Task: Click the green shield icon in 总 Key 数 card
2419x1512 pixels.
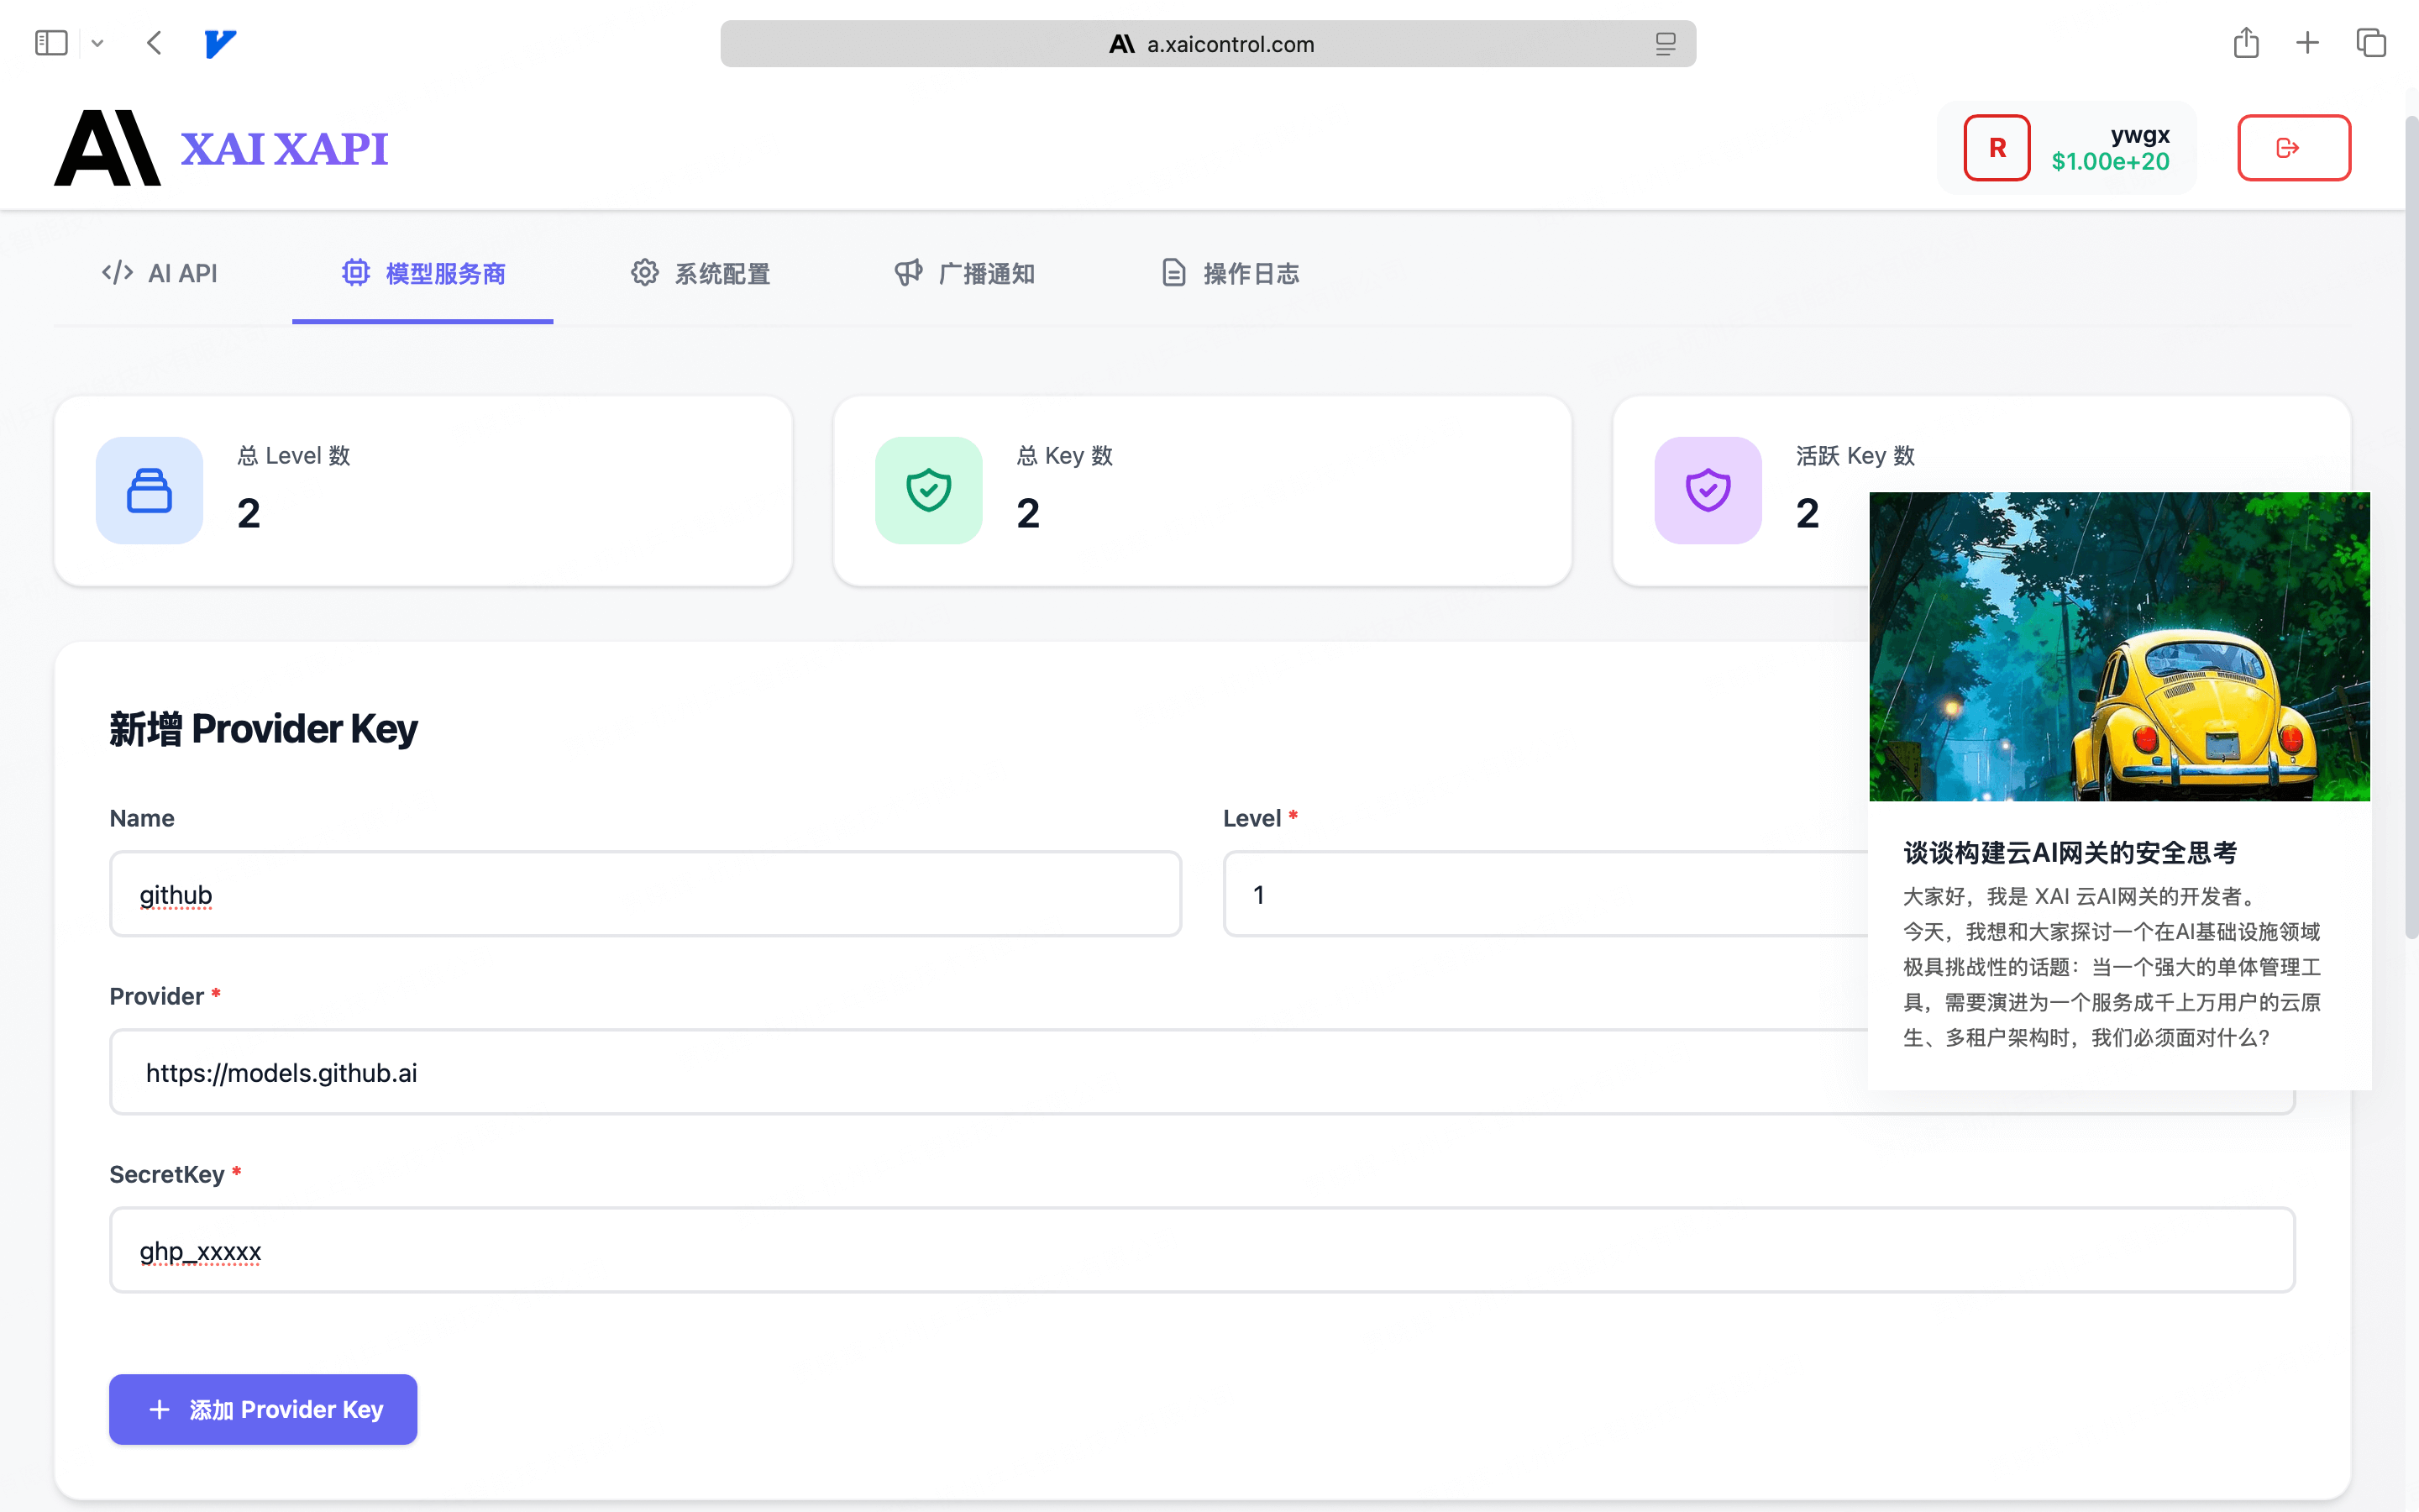Action: pyautogui.click(x=927, y=490)
